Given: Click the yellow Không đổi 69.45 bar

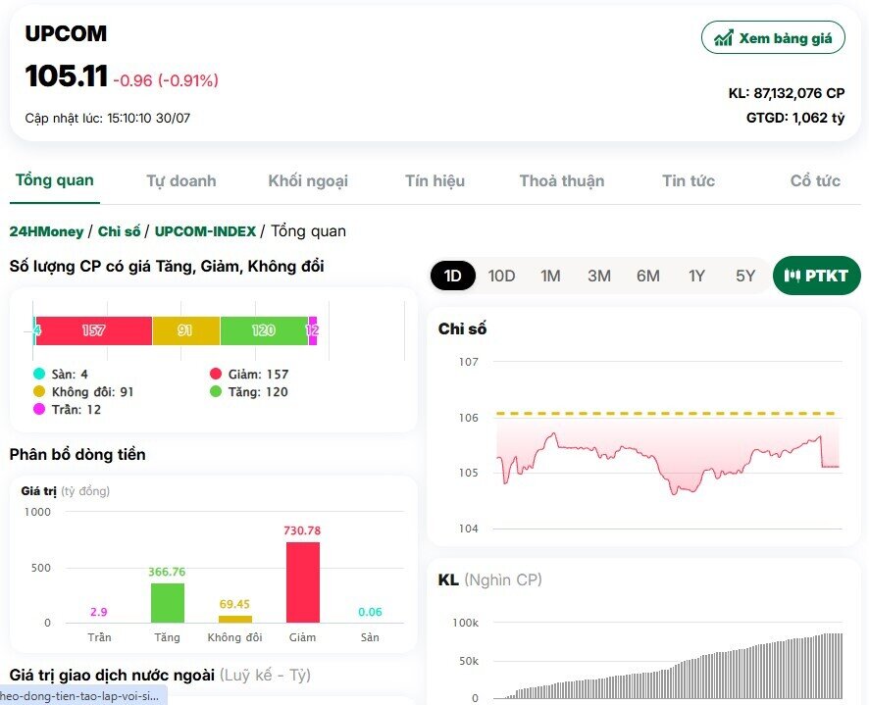Looking at the screenshot, I should (235, 619).
